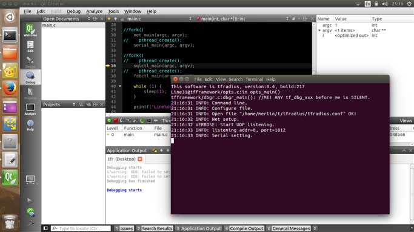Click the Value column header in locals view

(x=341, y=19)
